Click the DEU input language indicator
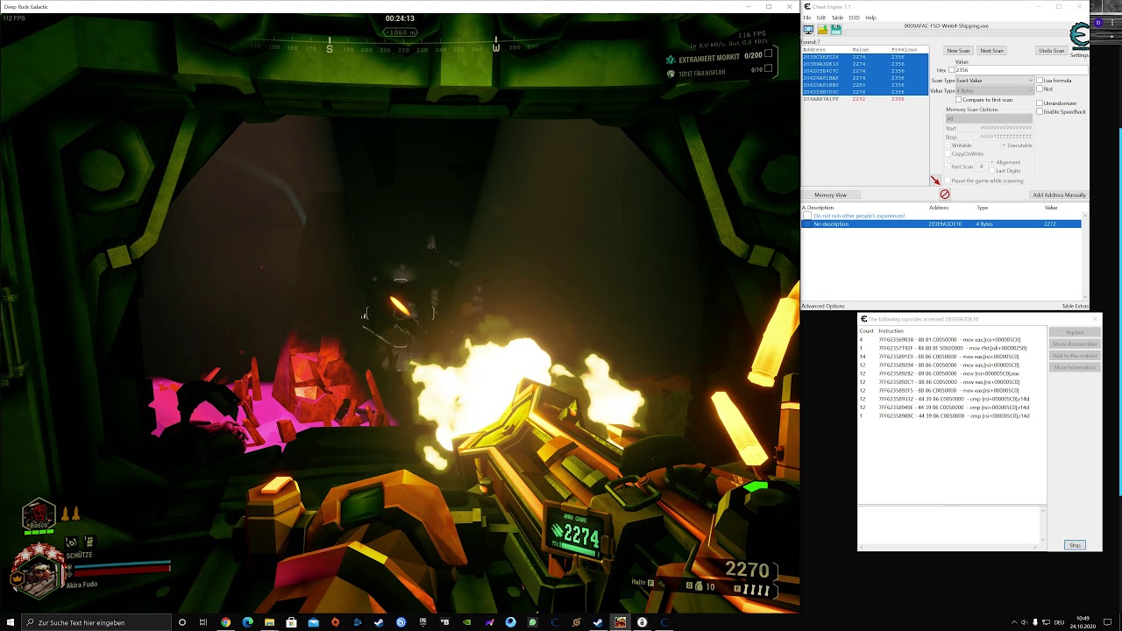Image resolution: width=1122 pixels, height=631 pixels. pyautogui.click(x=1057, y=622)
